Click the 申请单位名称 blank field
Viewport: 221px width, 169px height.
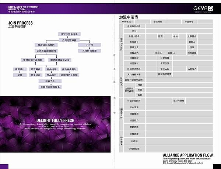[x=179, y=27]
